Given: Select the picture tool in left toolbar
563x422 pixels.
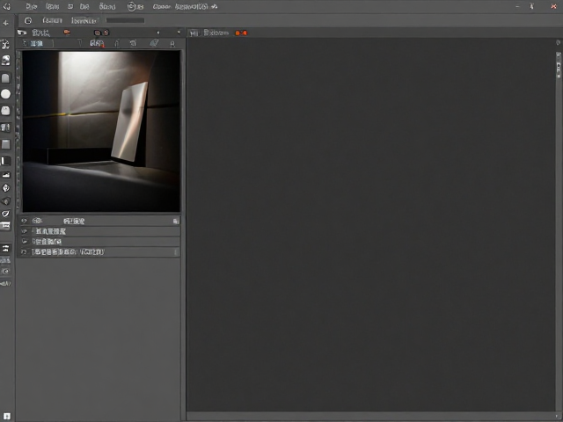Looking at the screenshot, I should click(x=6, y=61).
